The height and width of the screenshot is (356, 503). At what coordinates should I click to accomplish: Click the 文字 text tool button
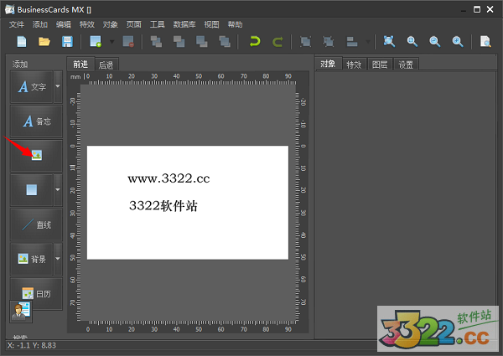[x=32, y=86]
